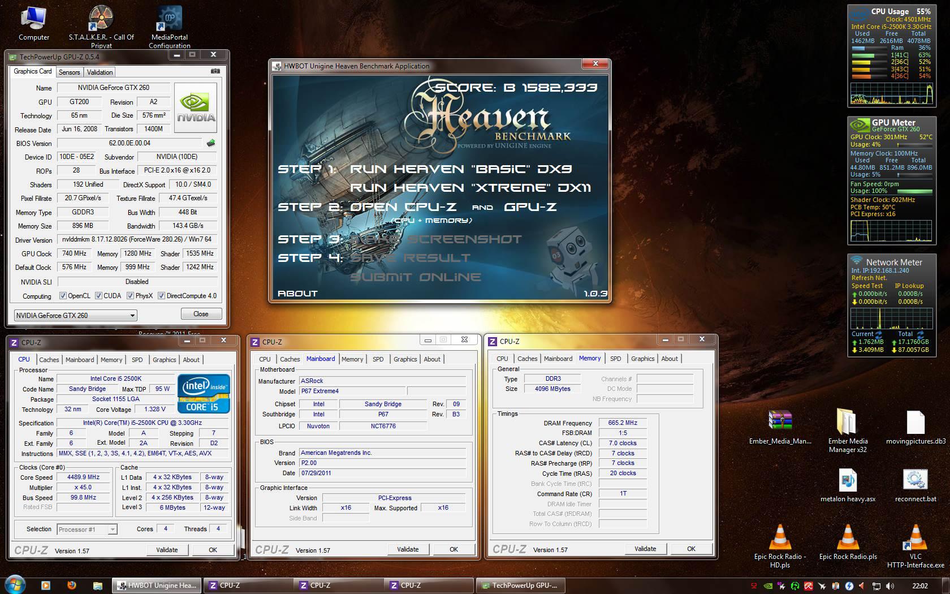Open Windows Explorer taskbar icon
This screenshot has height=594, width=950.
pyautogui.click(x=97, y=586)
